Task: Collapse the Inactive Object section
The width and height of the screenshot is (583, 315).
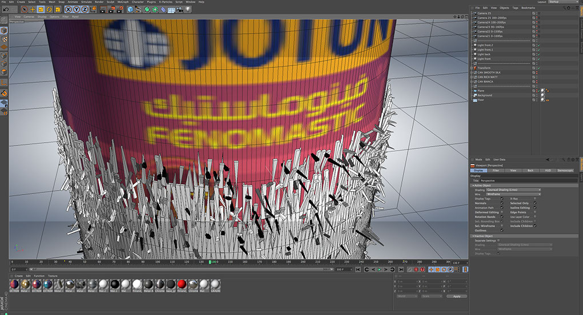Action: coord(473,236)
